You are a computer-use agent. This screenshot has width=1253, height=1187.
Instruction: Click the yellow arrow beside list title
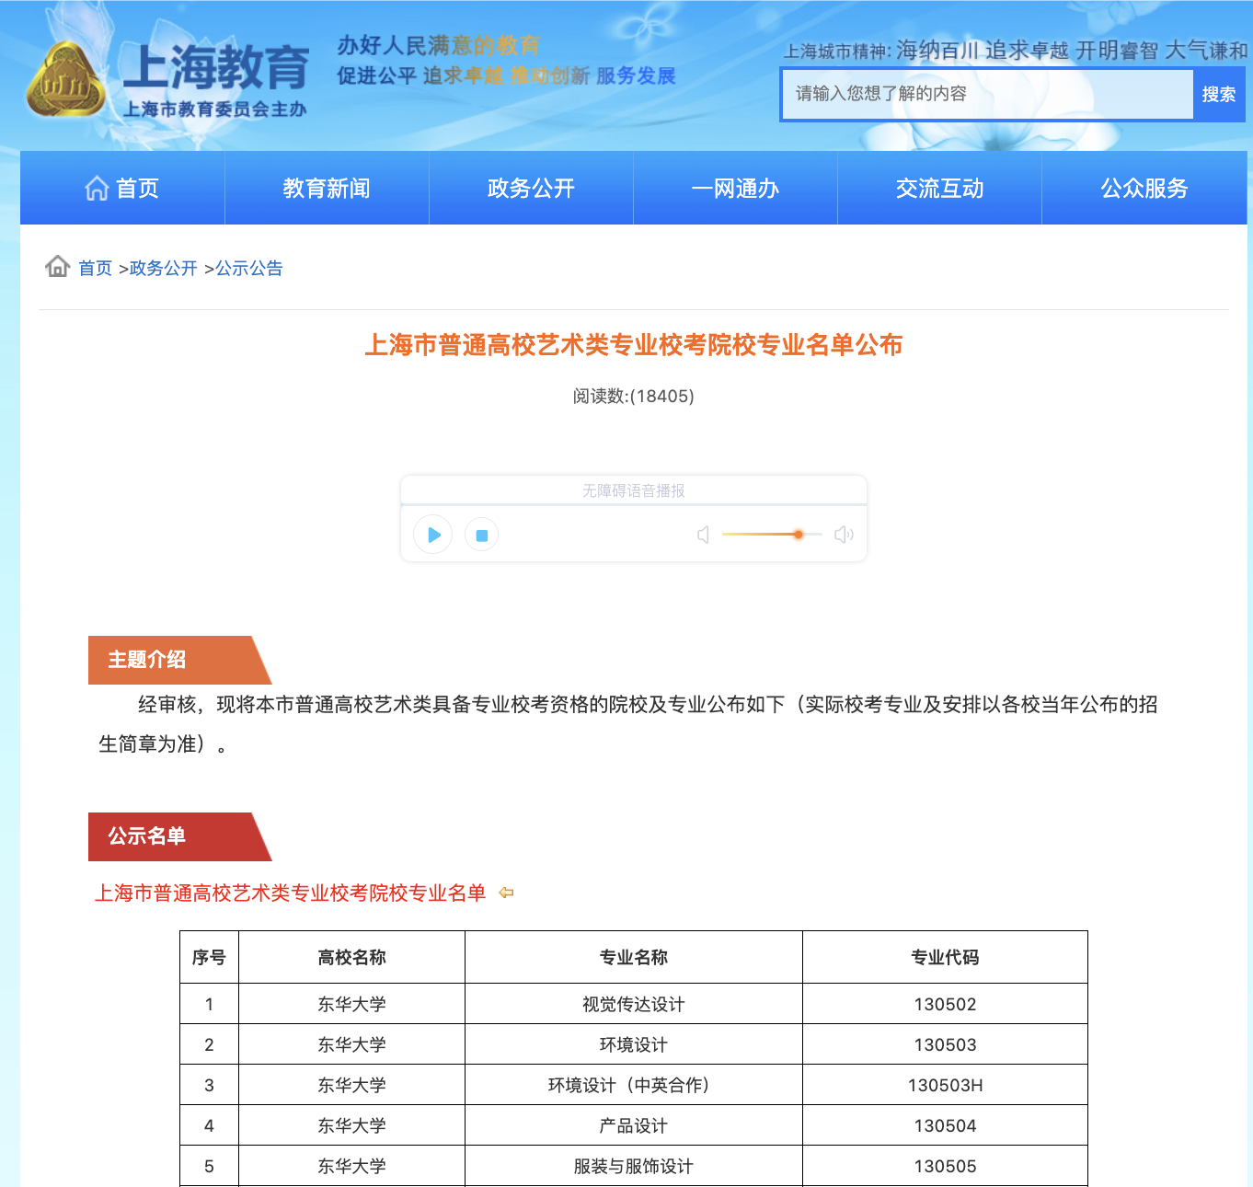pos(506,893)
